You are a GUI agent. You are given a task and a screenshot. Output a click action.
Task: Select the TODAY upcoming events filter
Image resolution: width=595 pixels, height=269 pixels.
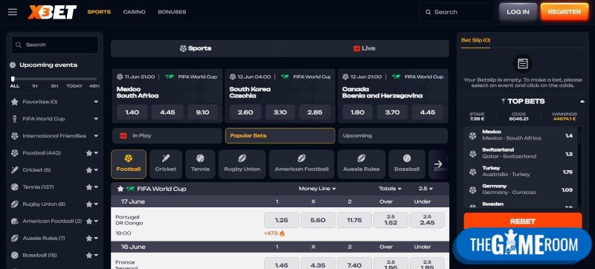click(x=74, y=86)
